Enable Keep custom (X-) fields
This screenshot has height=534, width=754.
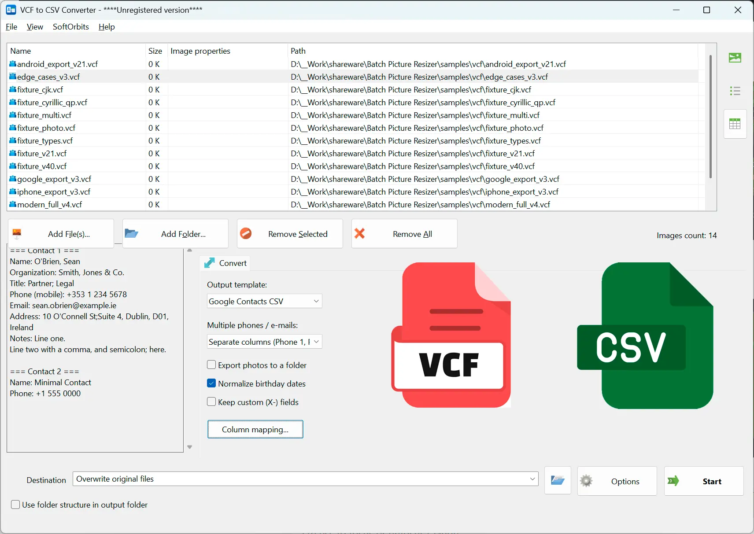pos(211,402)
